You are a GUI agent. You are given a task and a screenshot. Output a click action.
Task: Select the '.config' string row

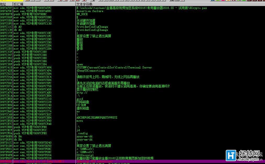click(x=82, y=133)
